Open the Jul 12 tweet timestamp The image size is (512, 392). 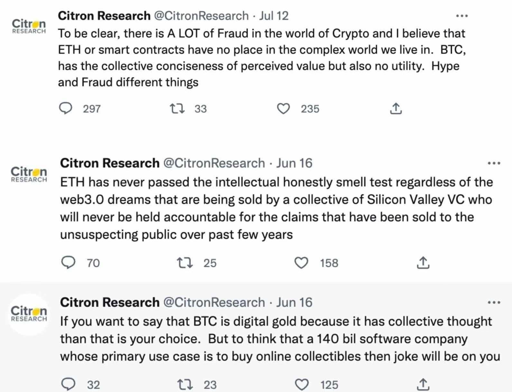click(x=274, y=16)
